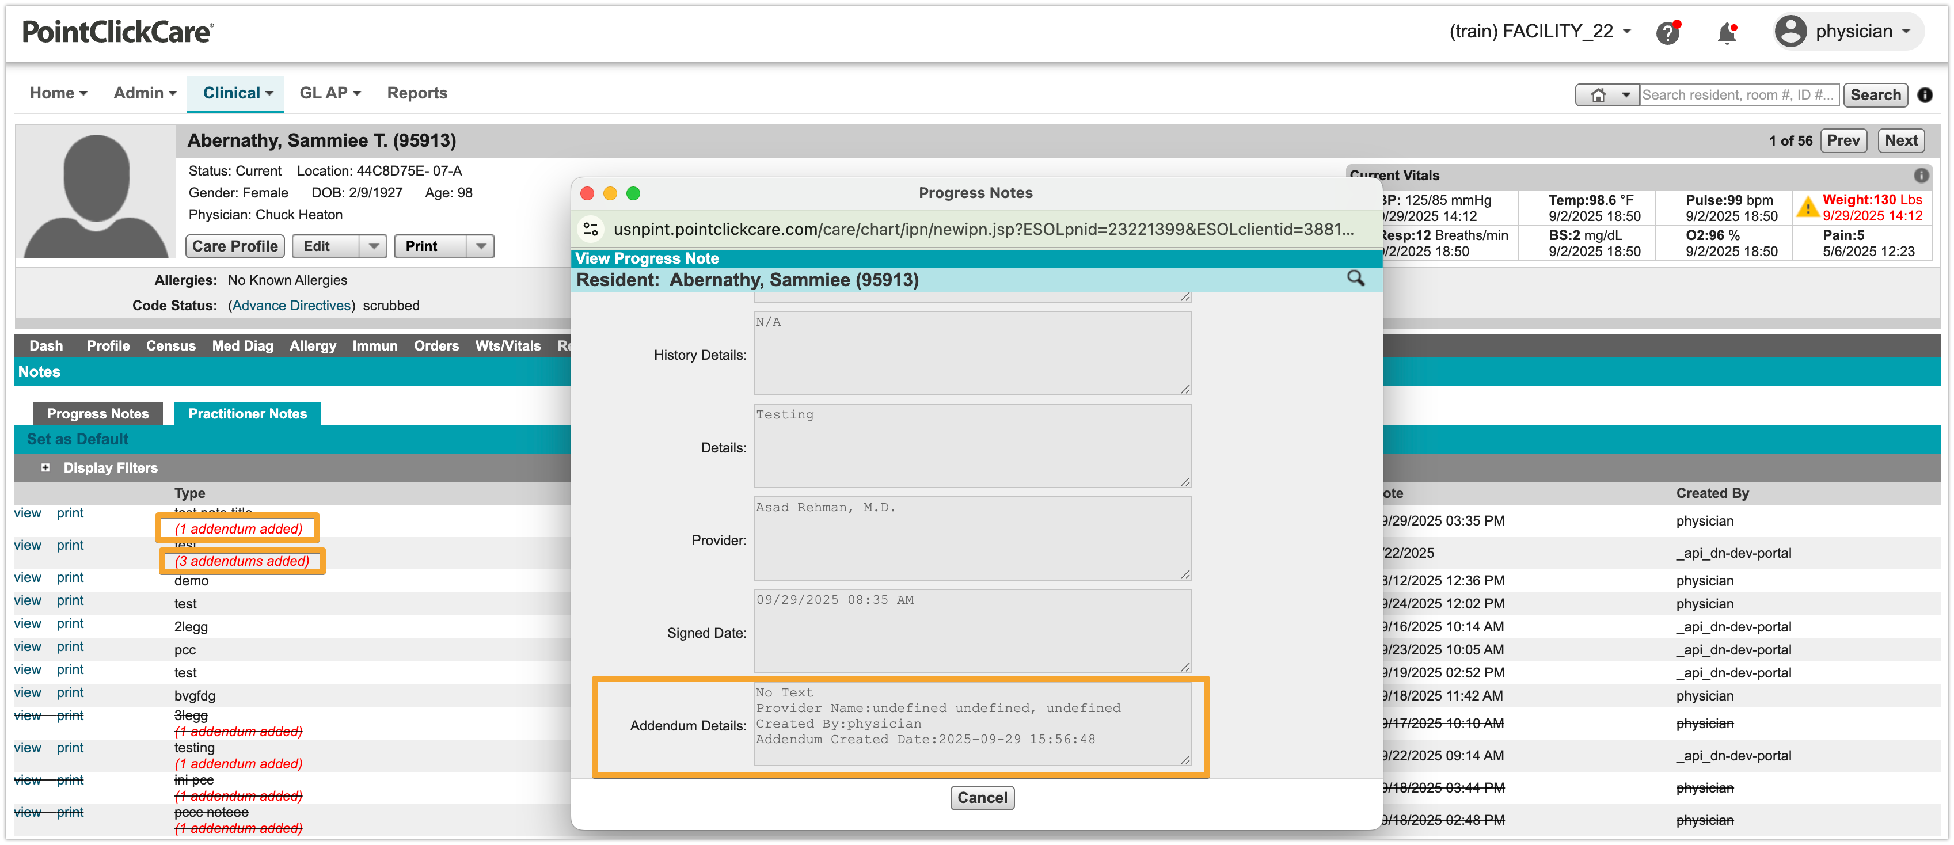Click the (3 addendums added) text

(242, 561)
